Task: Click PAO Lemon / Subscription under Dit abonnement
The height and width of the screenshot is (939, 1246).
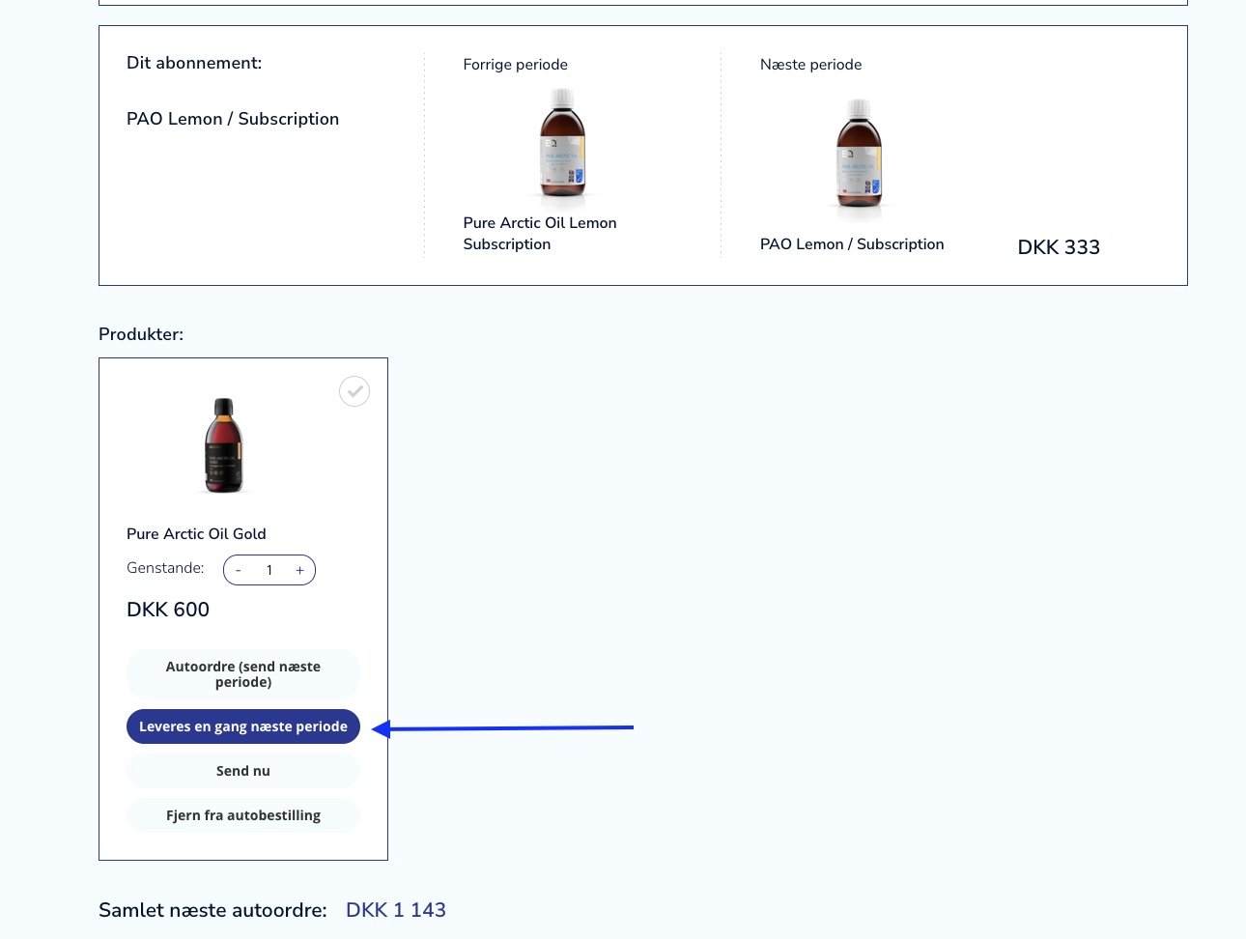Action: [x=233, y=119]
